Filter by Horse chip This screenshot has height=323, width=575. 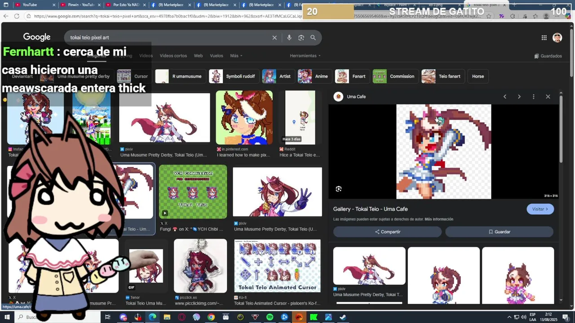478,76
